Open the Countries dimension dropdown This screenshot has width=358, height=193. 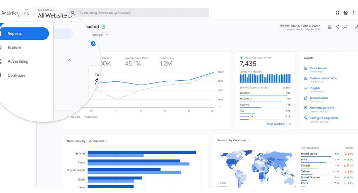[x=239, y=140]
